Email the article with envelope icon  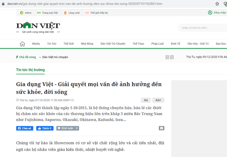pos(161,128)
